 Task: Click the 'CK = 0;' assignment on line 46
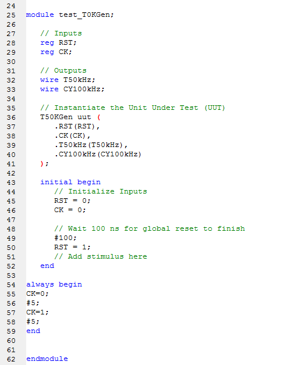coord(70,210)
